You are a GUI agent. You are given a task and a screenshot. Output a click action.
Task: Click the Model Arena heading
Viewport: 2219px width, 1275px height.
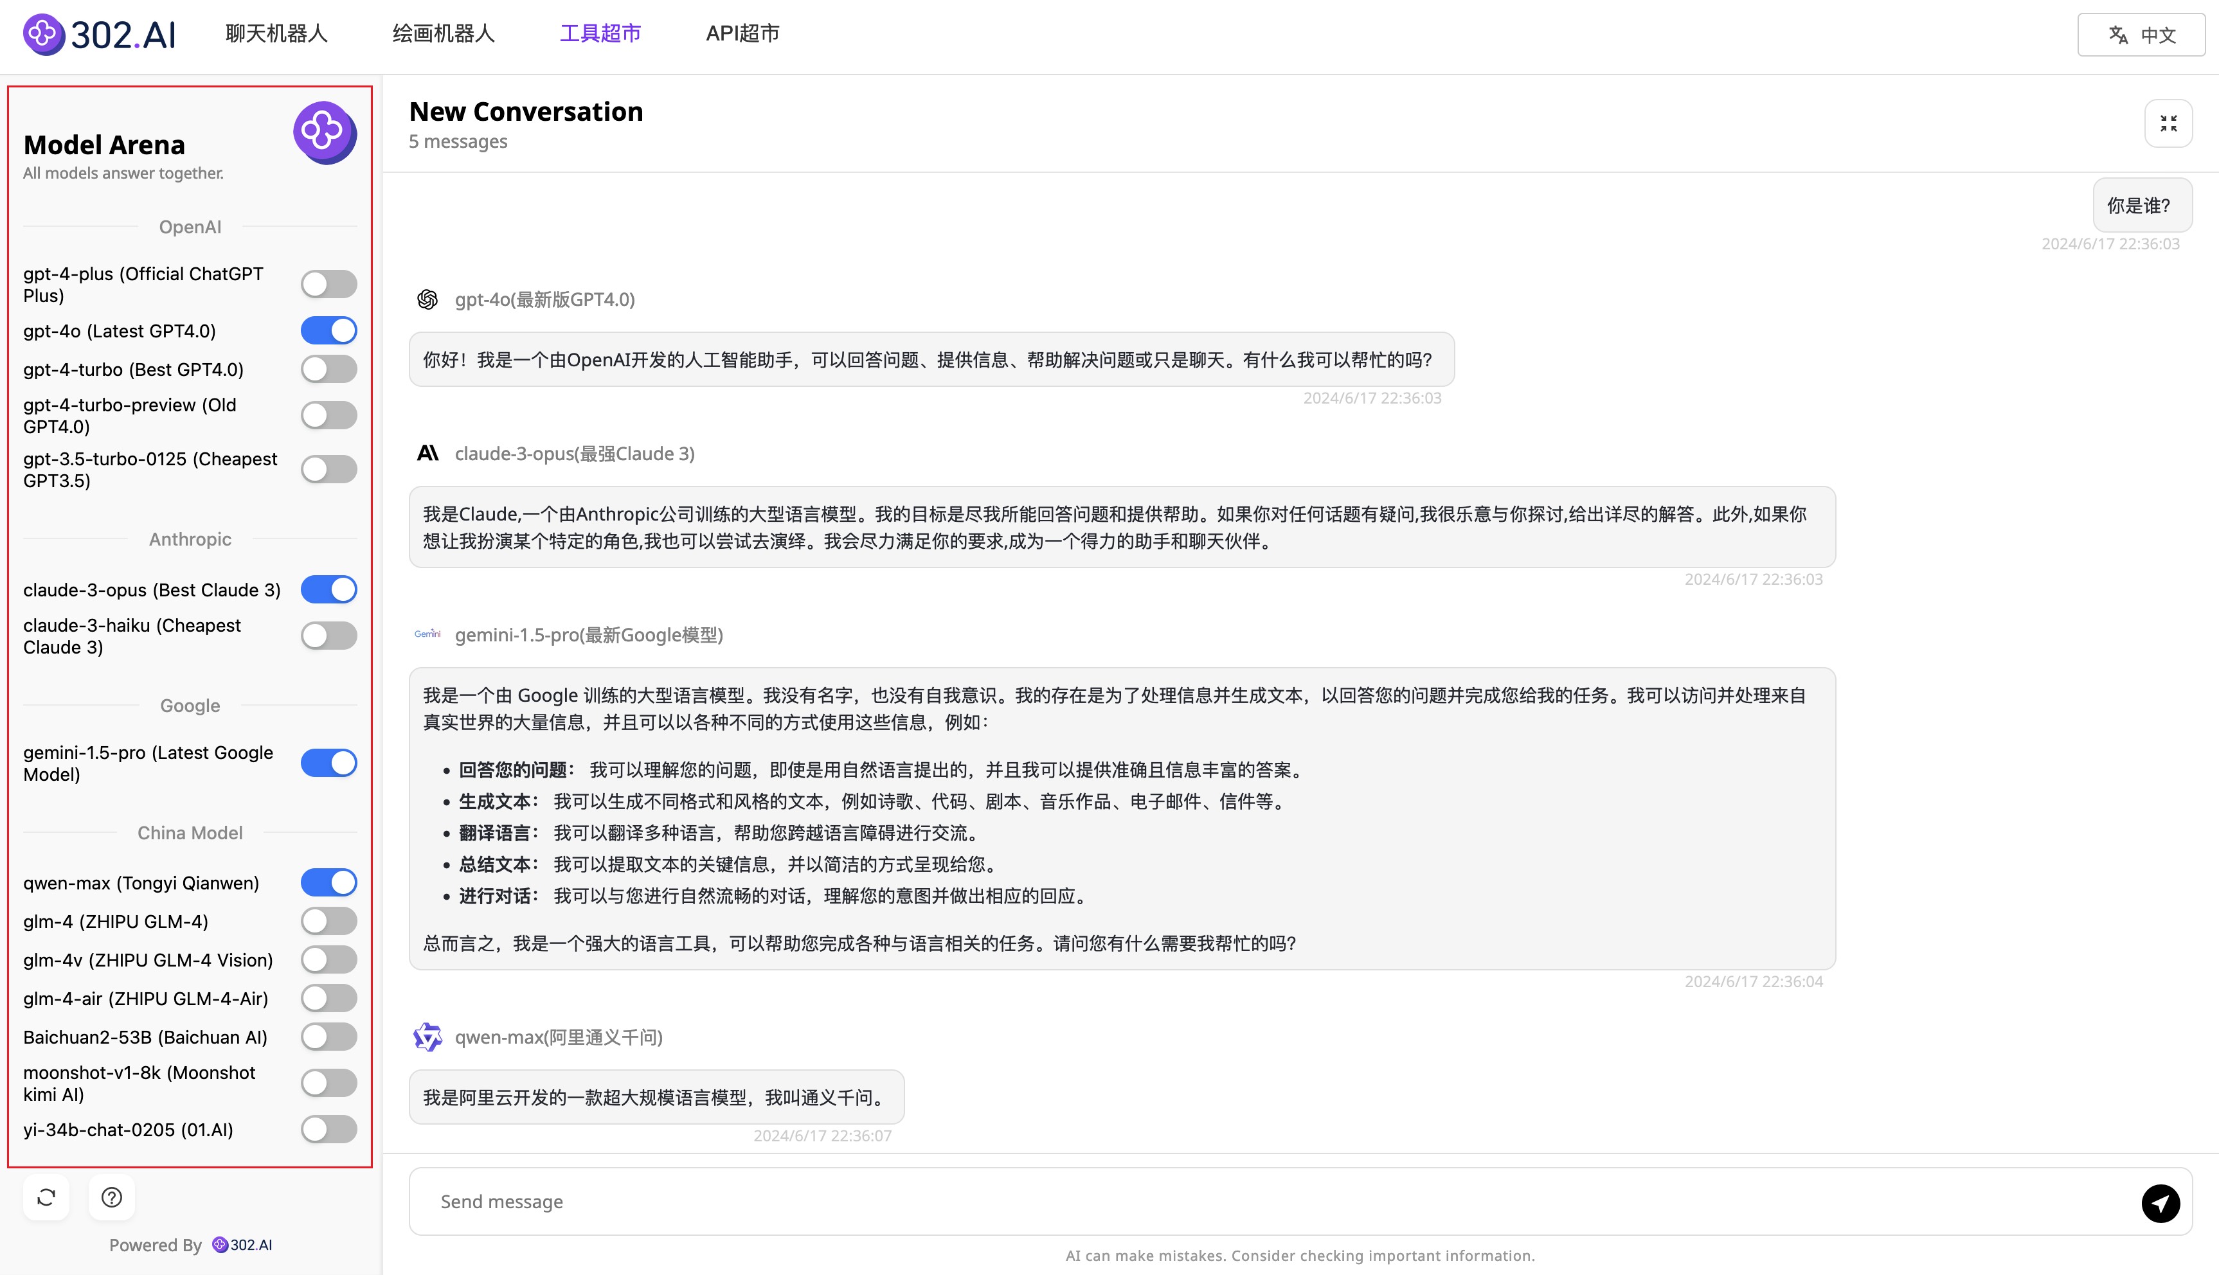coord(104,145)
